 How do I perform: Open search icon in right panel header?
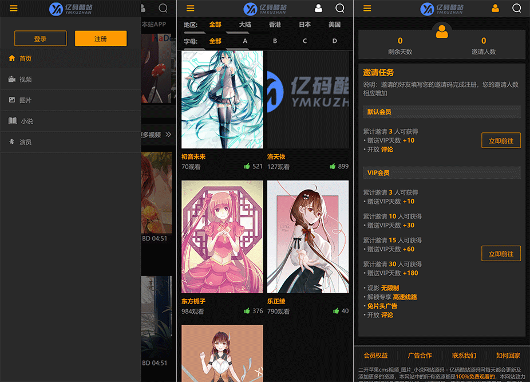[x=516, y=8]
